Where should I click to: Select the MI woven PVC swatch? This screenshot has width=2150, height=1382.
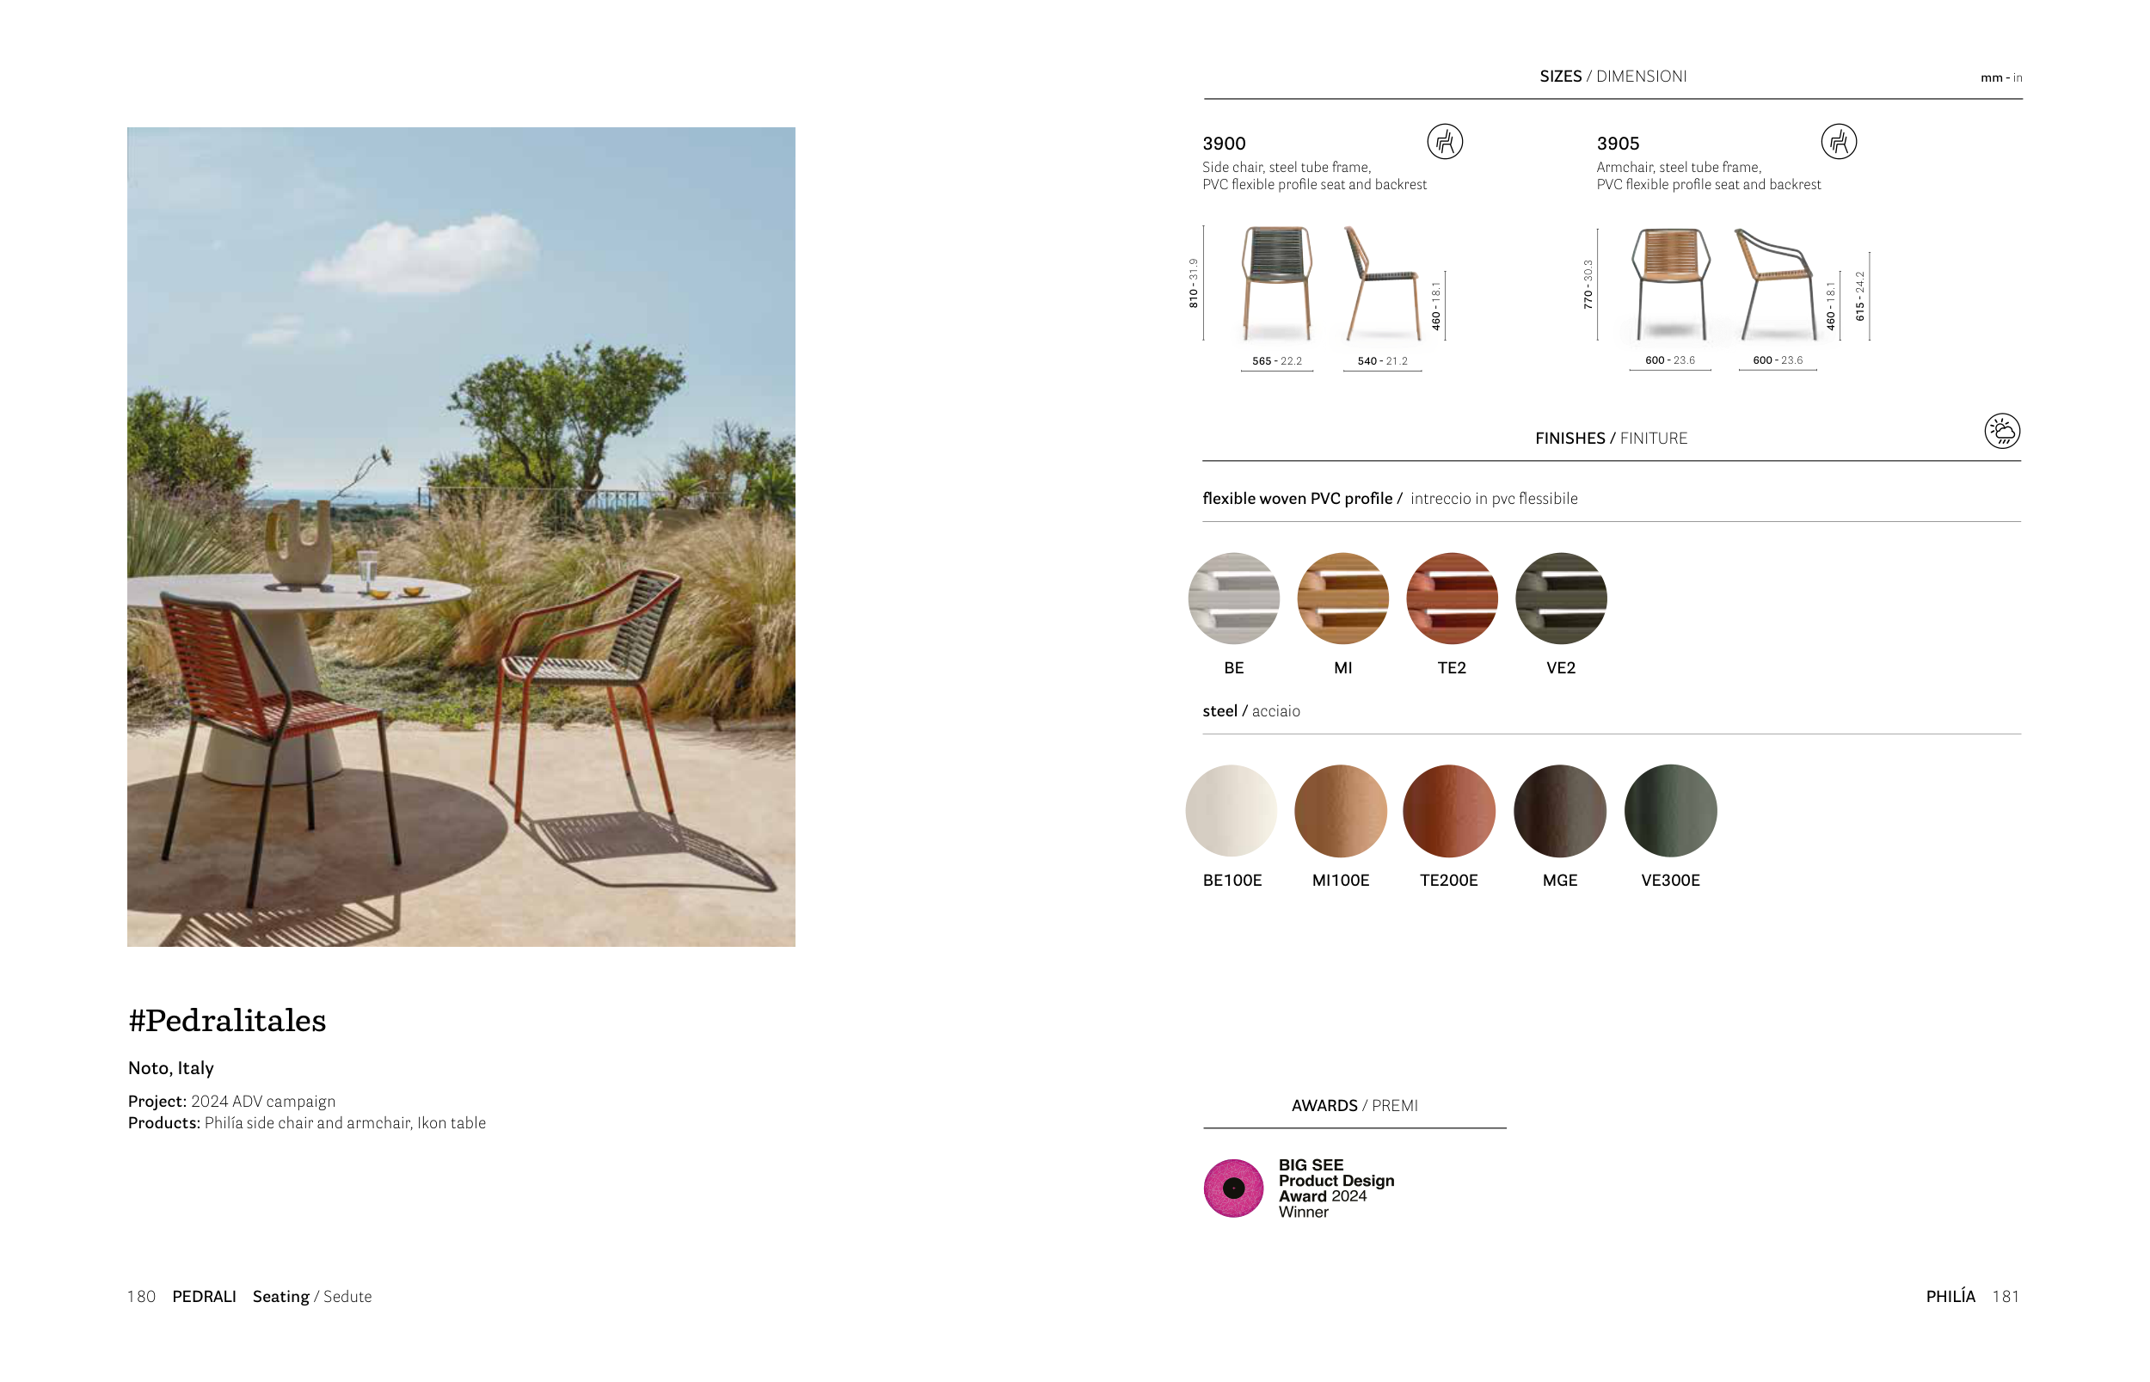click(1342, 598)
